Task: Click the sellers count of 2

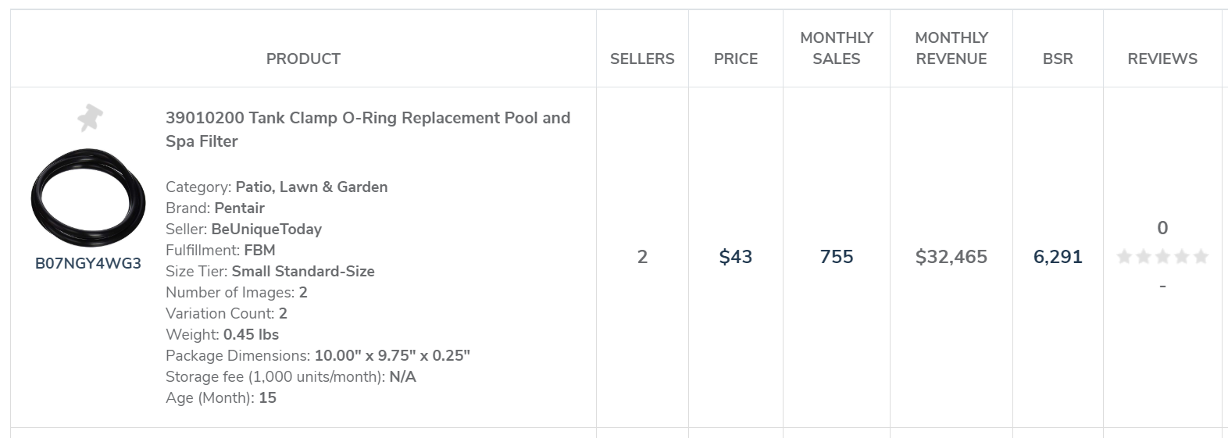Action: (x=642, y=257)
